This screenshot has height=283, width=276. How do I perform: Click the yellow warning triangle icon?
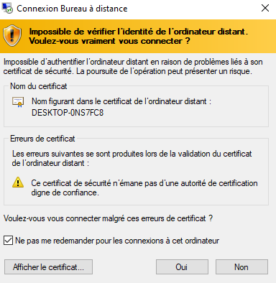click(x=18, y=182)
